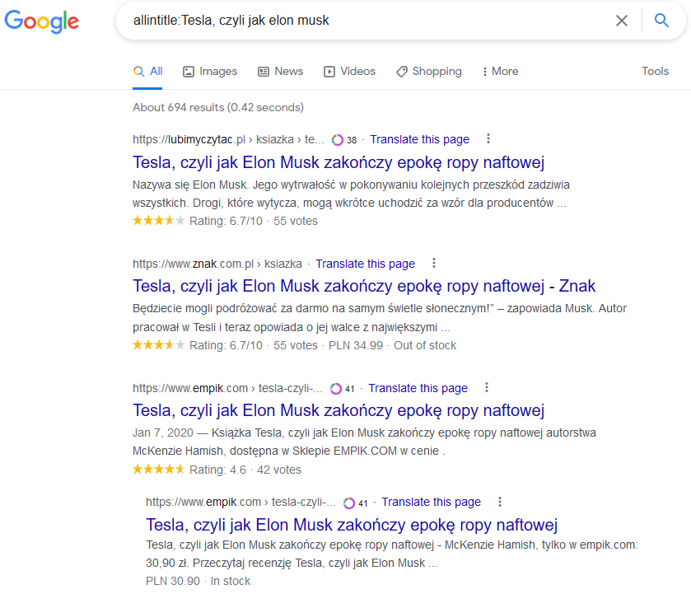Click the Google logo
The width and height of the screenshot is (691, 594).
pyautogui.click(x=41, y=21)
